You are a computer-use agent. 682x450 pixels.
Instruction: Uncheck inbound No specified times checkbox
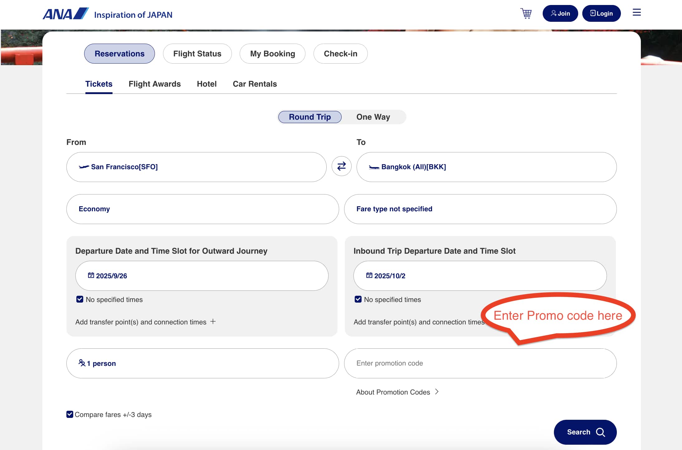[358, 299]
